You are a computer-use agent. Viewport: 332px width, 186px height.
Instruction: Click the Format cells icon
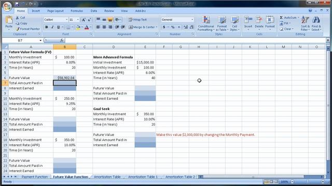(x=270, y=20)
